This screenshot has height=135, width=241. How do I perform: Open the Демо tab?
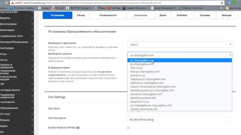(163, 15)
